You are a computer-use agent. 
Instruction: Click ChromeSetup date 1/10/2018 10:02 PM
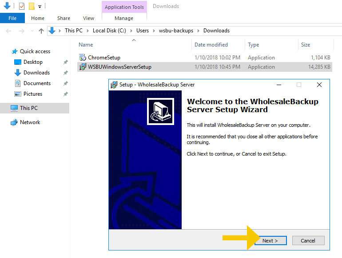(x=217, y=58)
